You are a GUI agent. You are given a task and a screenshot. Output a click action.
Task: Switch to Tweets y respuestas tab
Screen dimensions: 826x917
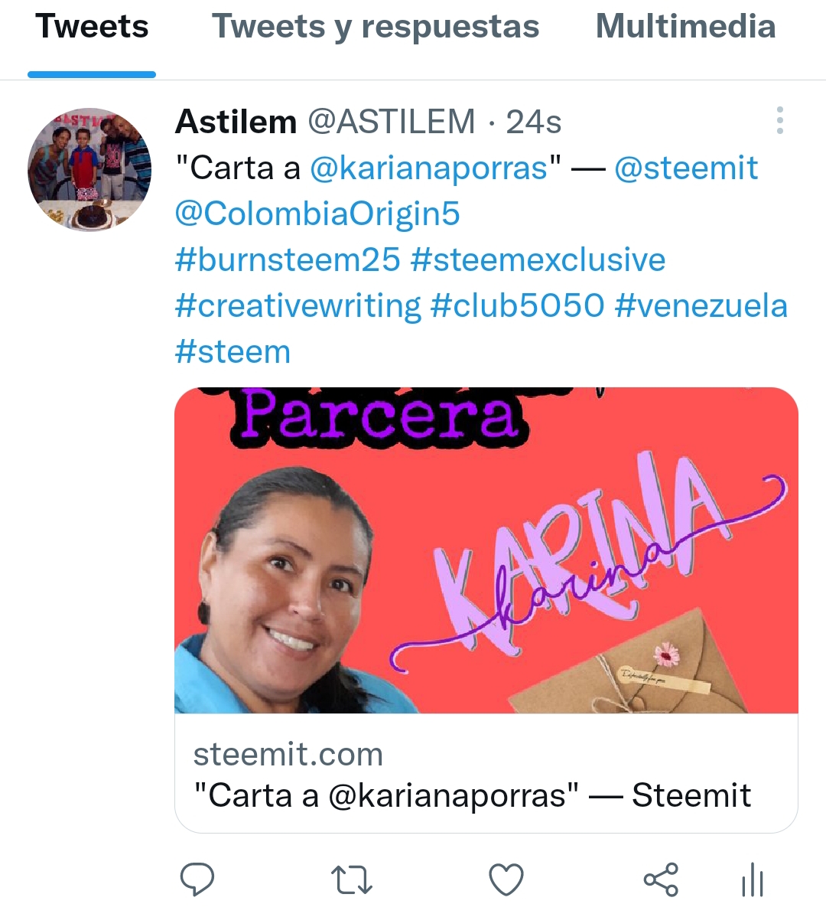point(375,26)
